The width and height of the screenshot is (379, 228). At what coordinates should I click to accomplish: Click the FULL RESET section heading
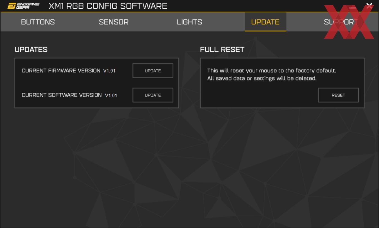pyautogui.click(x=222, y=49)
